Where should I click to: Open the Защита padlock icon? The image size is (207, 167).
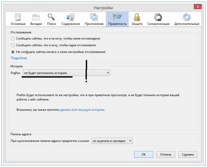click(137, 17)
